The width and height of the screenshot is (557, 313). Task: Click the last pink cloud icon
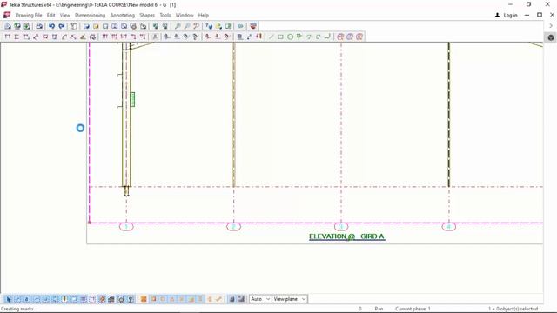coord(359,37)
